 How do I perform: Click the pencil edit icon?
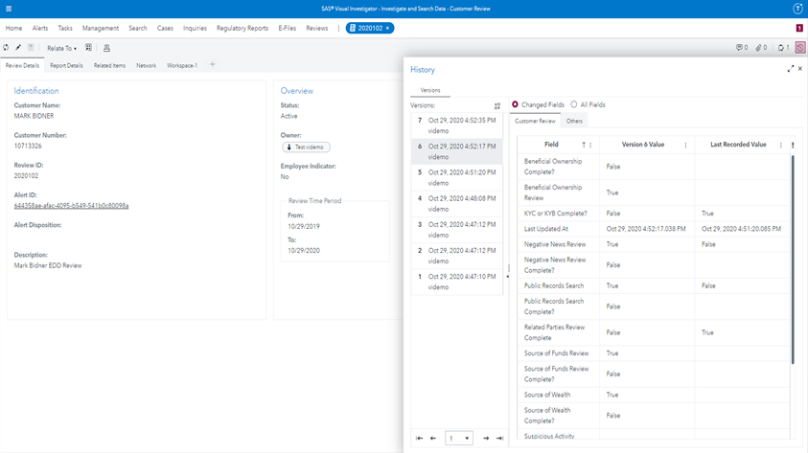pyautogui.click(x=18, y=47)
